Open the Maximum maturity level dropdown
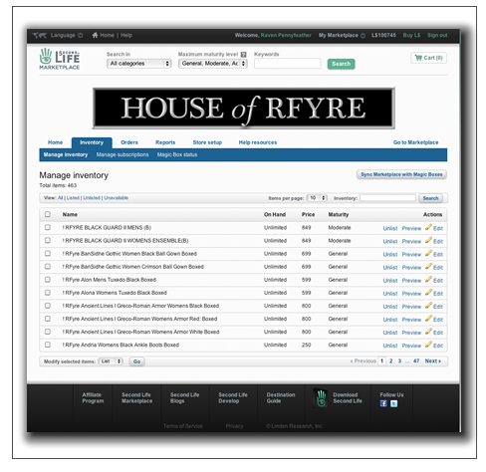The width and height of the screenshot is (486, 472). pos(213,64)
